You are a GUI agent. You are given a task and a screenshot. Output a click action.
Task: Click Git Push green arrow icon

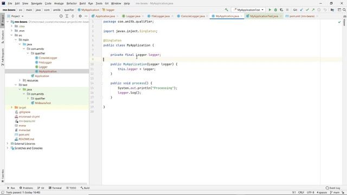coord(313,10)
